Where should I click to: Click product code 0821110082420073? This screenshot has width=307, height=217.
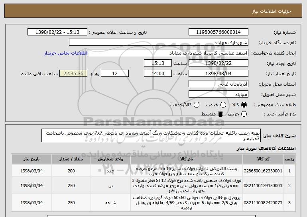tap(263, 203)
